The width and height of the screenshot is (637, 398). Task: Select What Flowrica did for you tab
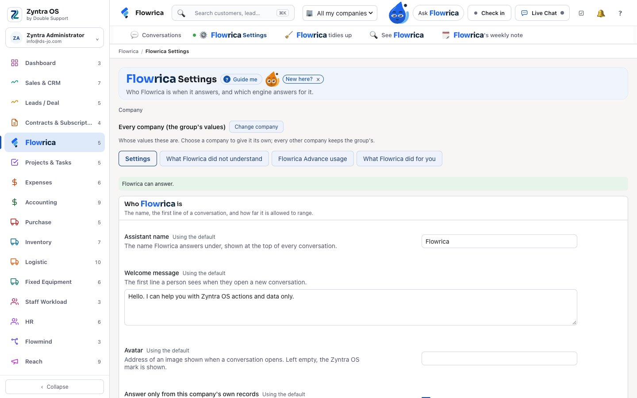pos(399,159)
